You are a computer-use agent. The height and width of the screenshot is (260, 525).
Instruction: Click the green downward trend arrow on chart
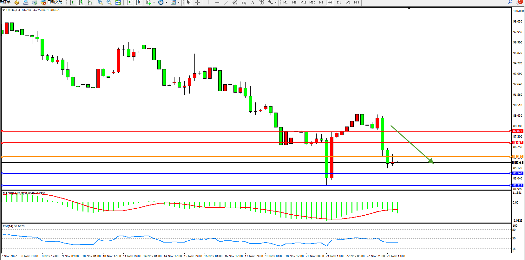click(x=412, y=144)
